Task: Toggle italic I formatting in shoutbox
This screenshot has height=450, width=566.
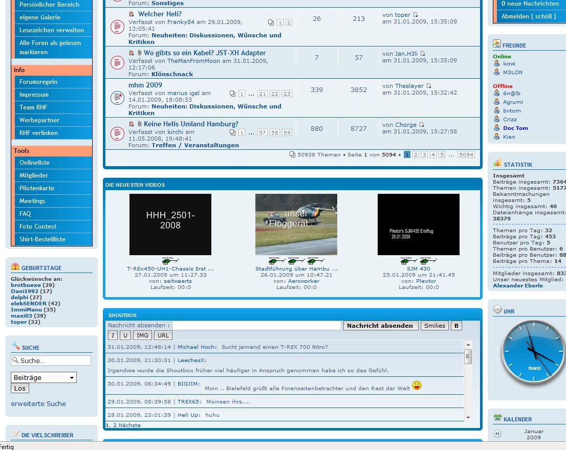Action: point(113,335)
